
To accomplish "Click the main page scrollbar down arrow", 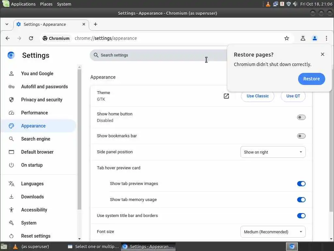I will (x=331, y=239).
